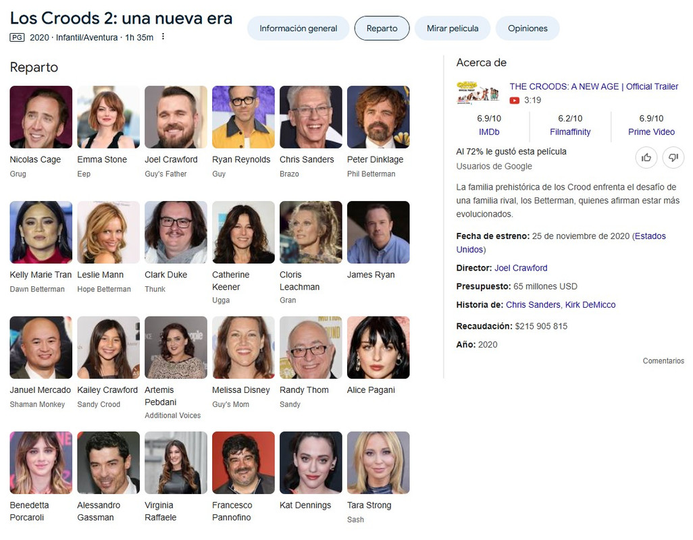Open Alessandro Gassman cast photo
The width and height of the screenshot is (693, 540).
[108, 463]
